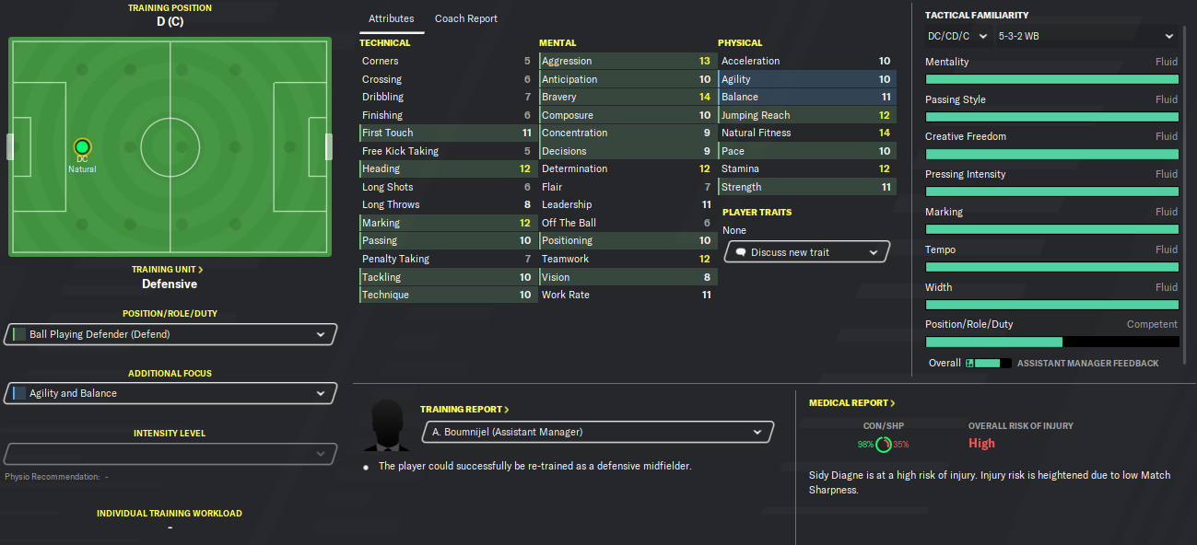Click the Discuss new trait button
1197x545 pixels.
807,252
